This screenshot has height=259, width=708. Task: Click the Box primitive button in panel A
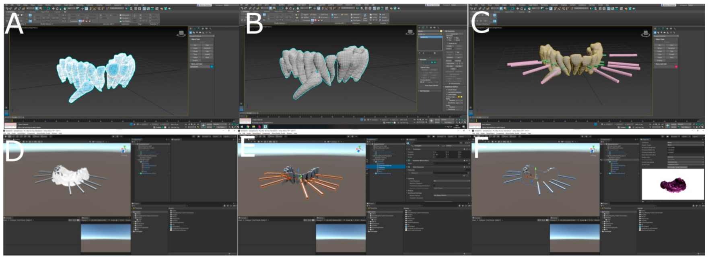[x=196, y=45]
